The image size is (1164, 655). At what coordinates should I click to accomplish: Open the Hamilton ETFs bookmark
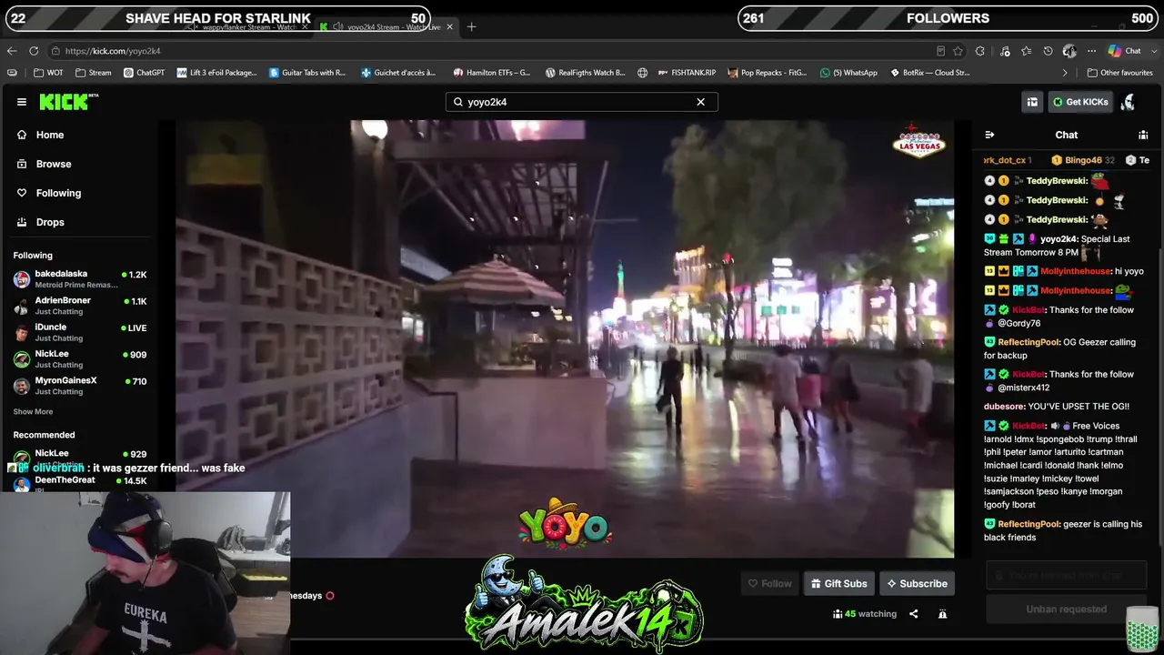point(491,73)
